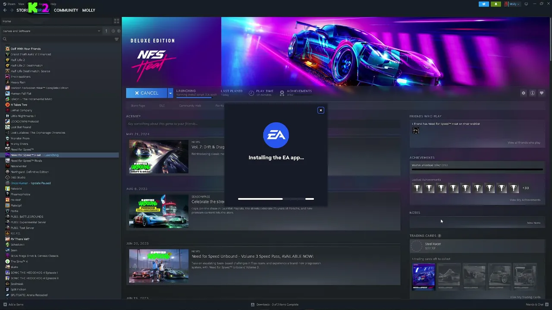Open the notifications bell
Image resolution: width=552 pixels, height=310 pixels.
click(496, 4)
